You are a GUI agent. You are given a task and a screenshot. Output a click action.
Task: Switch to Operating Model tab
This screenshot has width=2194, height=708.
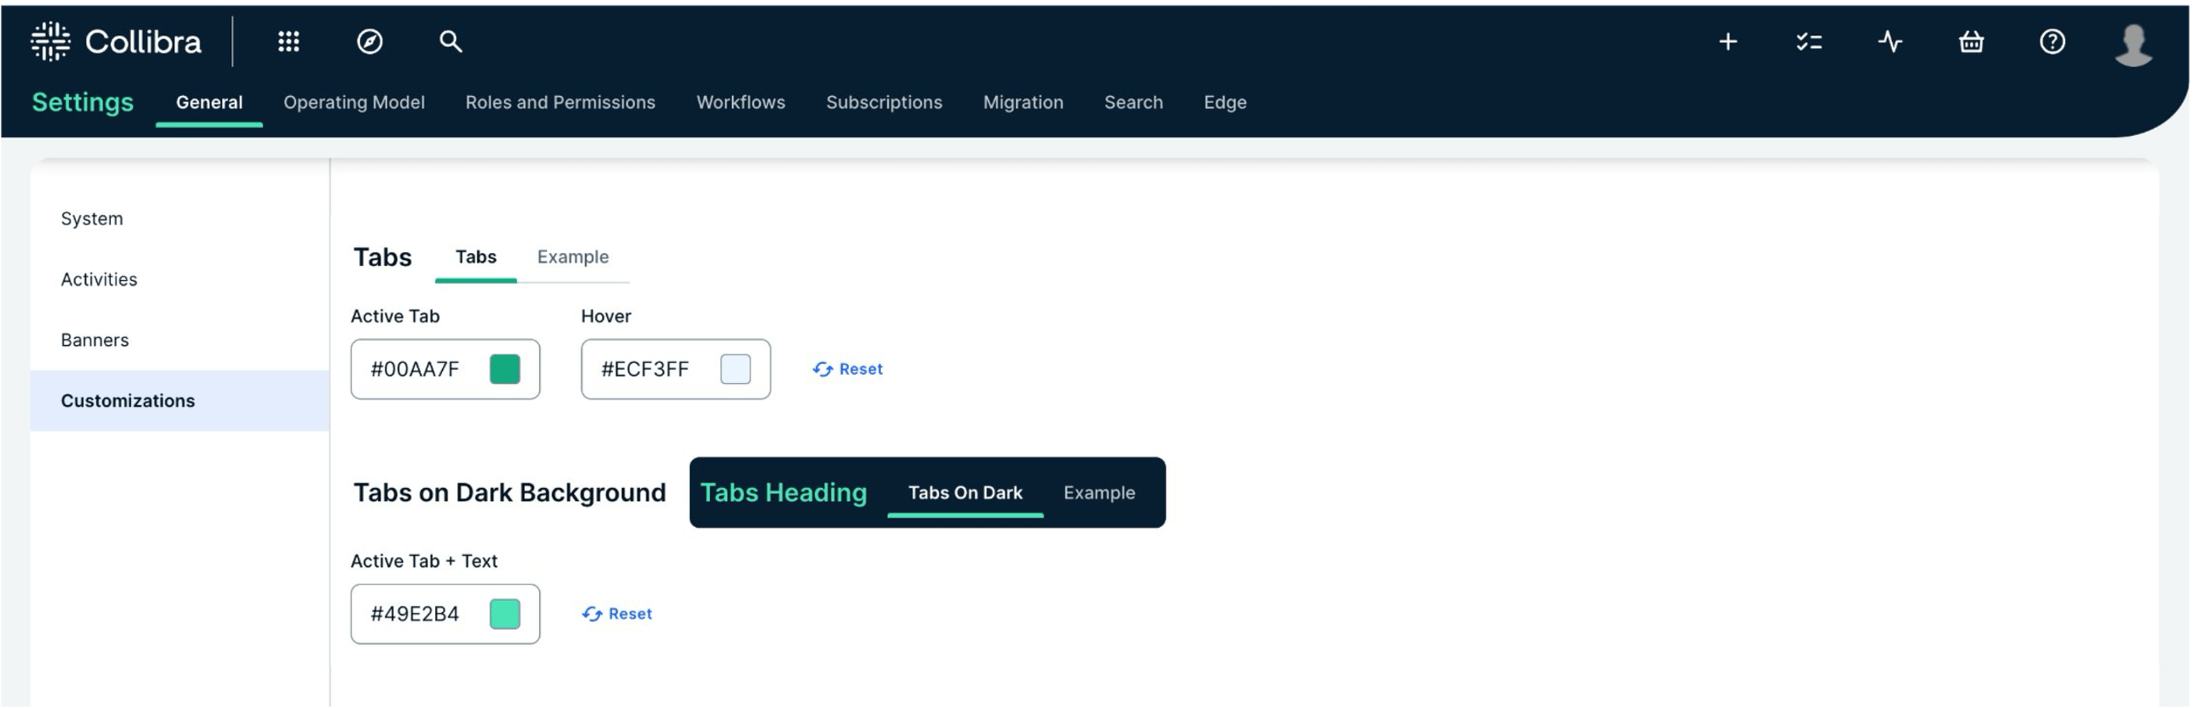pos(355,102)
